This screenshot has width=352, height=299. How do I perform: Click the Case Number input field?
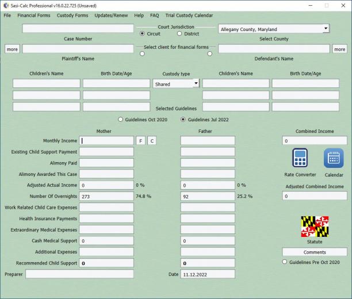(x=78, y=29)
